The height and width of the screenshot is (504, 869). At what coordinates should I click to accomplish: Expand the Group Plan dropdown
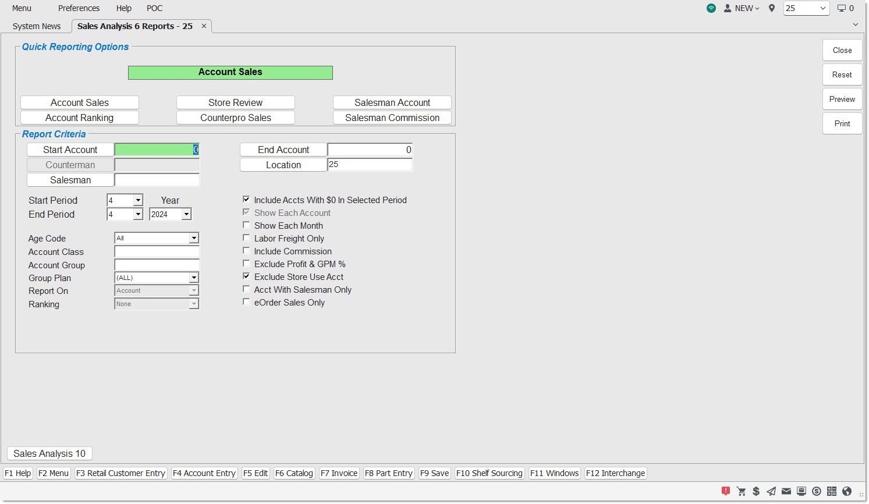pyautogui.click(x=194, y=278)
